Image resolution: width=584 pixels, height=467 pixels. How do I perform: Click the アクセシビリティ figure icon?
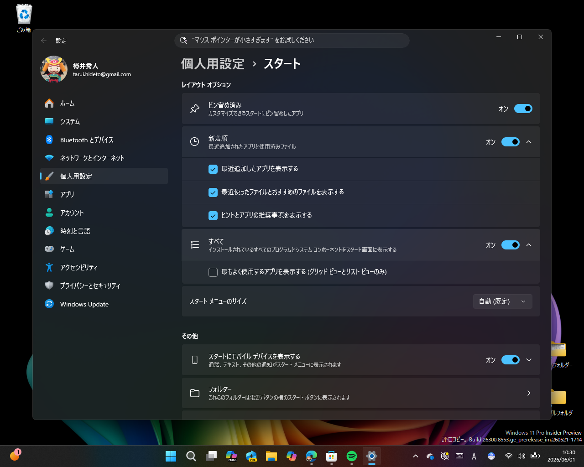(x=49, y=267)
